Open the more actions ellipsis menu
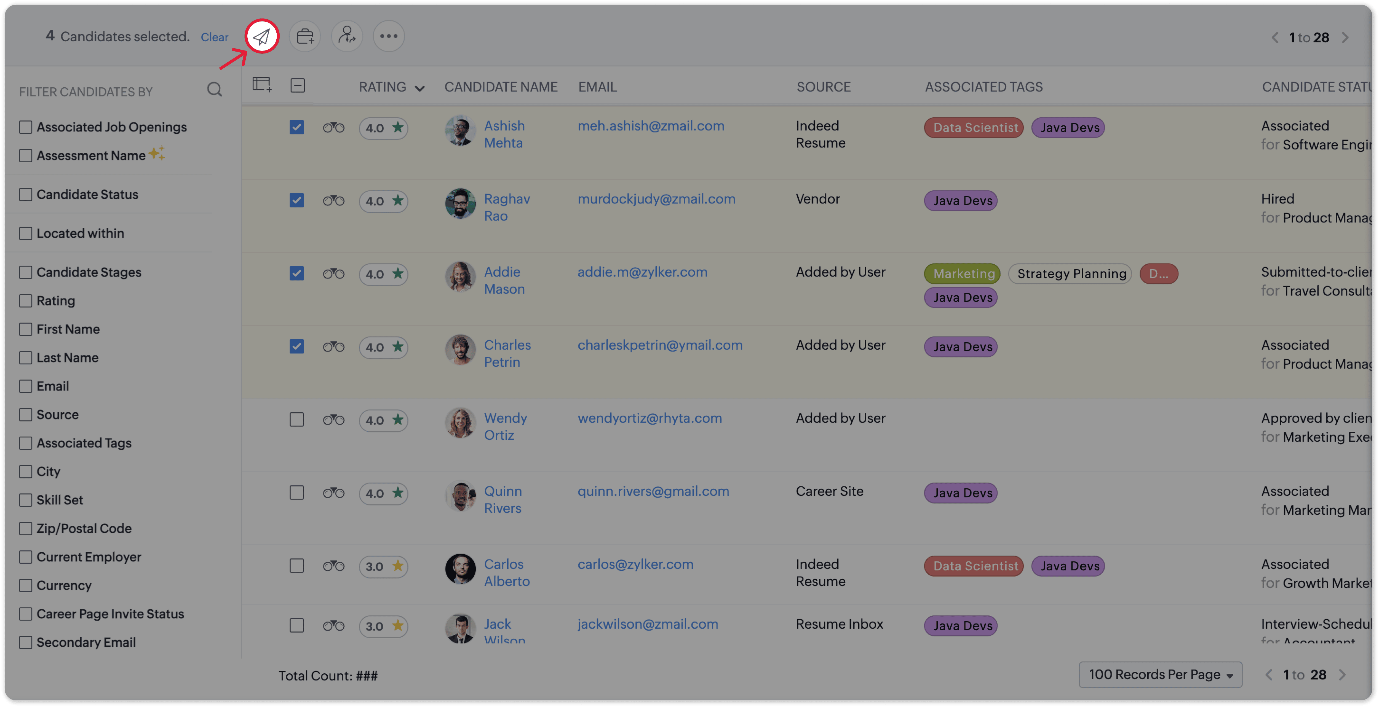The image size is (1379, 707). 389,36
